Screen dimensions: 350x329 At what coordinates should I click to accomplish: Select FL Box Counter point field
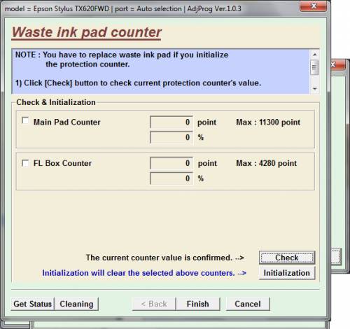click(x=171, y=163)
